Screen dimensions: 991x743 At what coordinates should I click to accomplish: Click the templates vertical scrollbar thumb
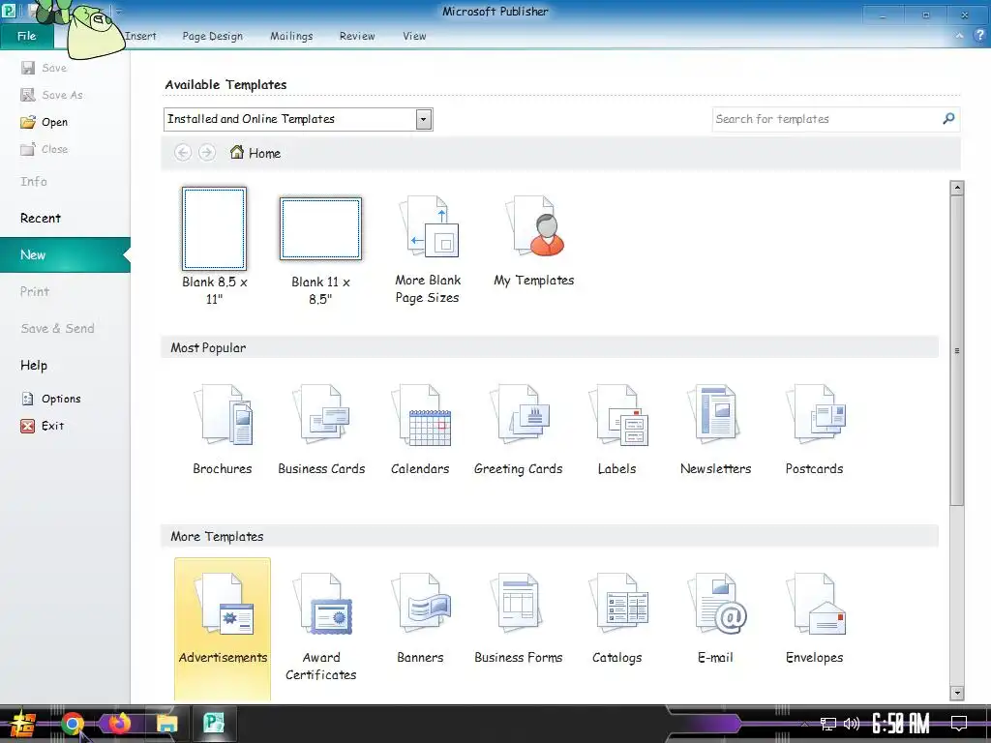(x=957, y=350)
